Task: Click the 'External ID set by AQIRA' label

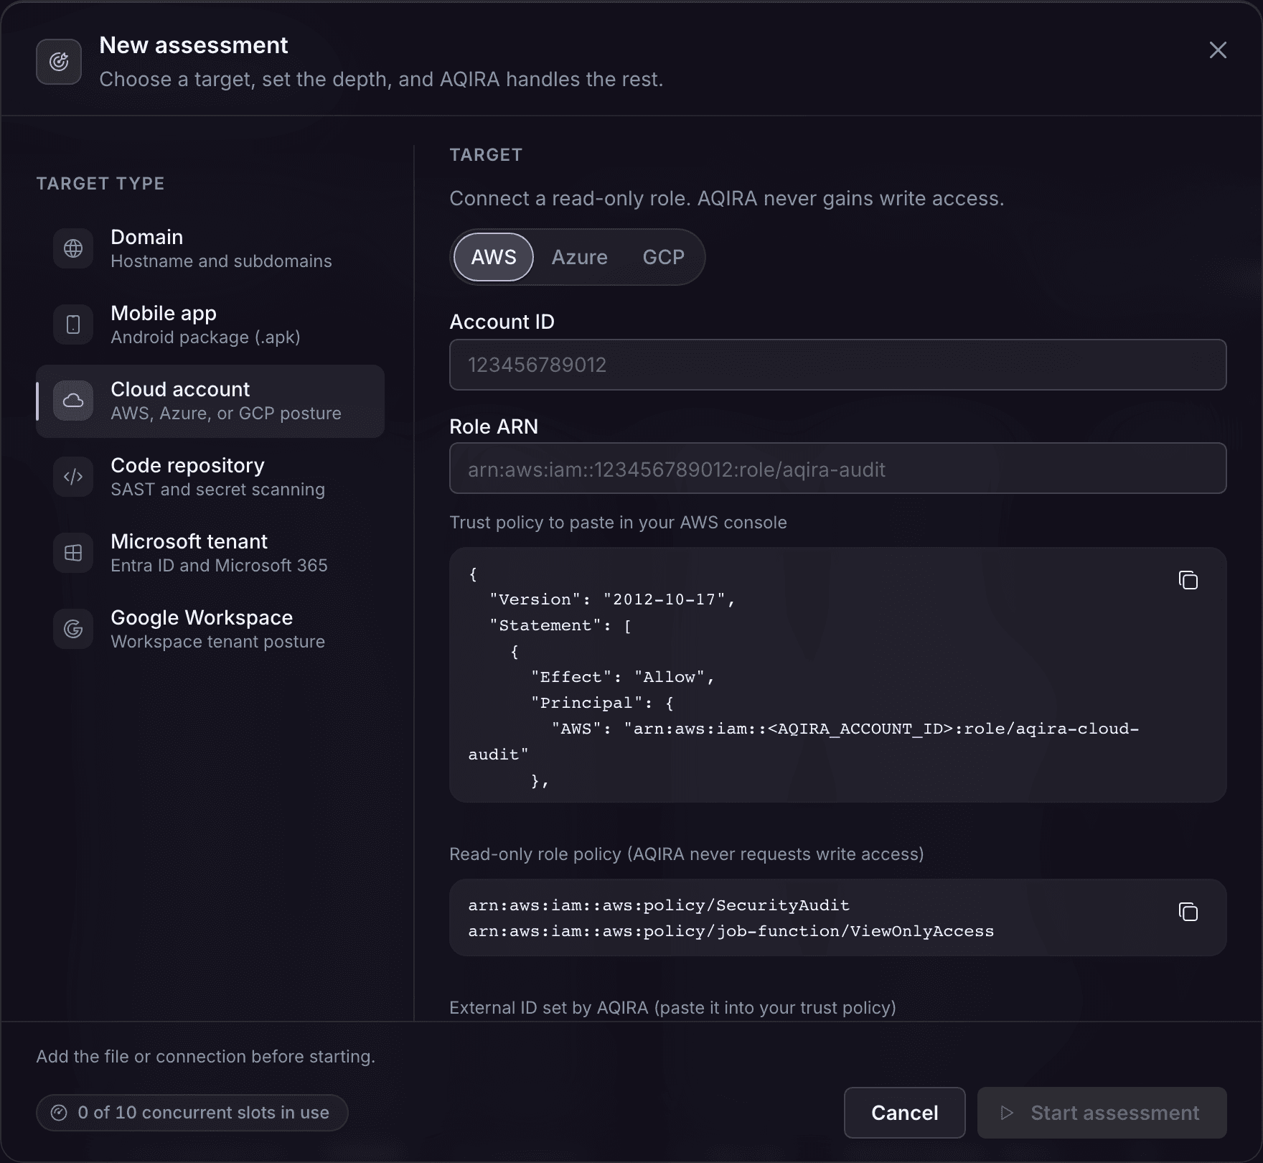Action: (672, 1008)
